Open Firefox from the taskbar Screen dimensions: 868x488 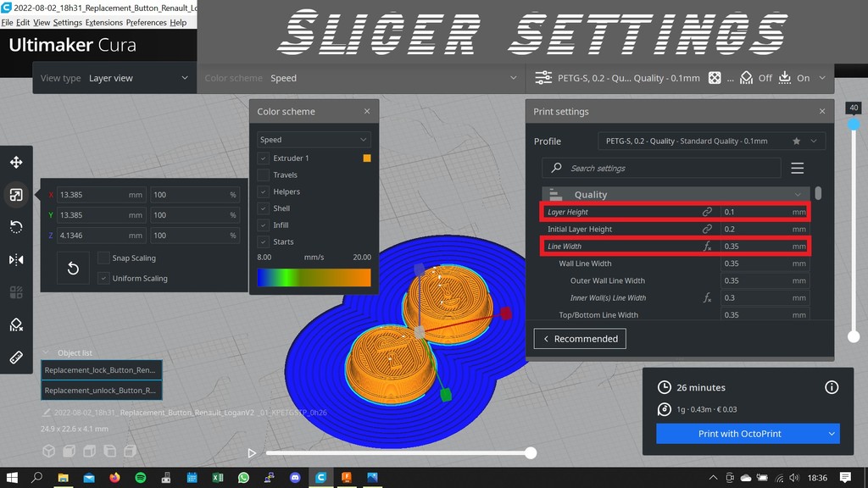pyautogui.click(x=114, y=478)
